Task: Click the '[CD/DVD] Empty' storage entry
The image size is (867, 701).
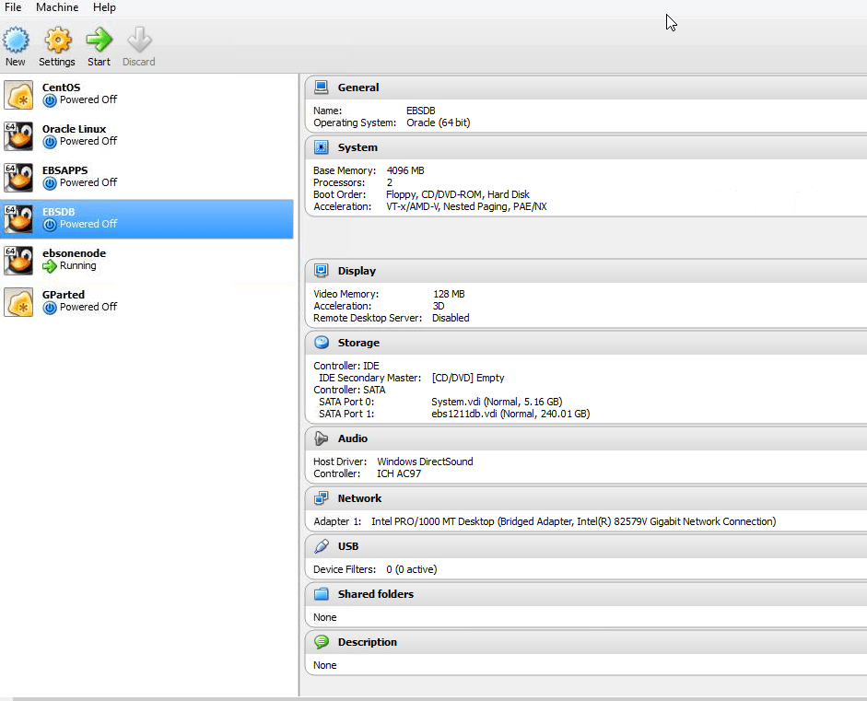Action: coord(468,379)
